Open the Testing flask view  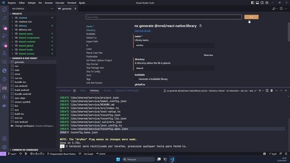(x=4, y=53)
